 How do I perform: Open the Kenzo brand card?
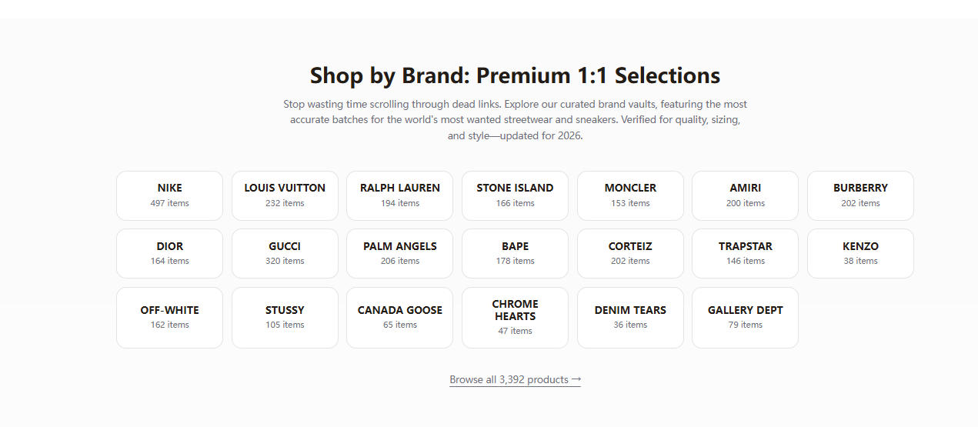tap(860, 253)
